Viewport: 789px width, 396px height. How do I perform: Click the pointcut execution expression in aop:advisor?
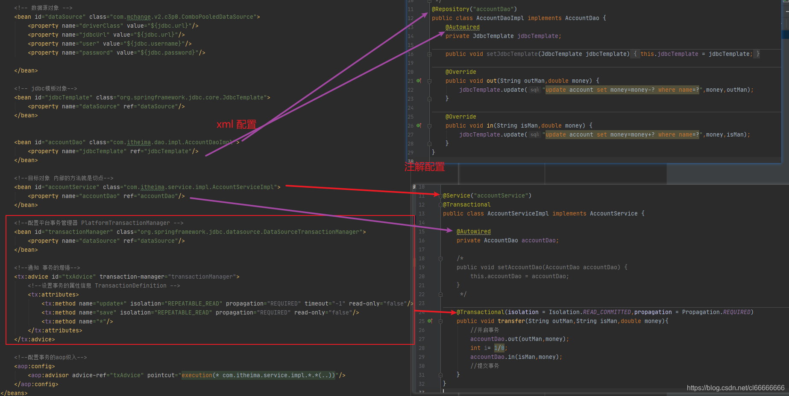click(258, 375)
